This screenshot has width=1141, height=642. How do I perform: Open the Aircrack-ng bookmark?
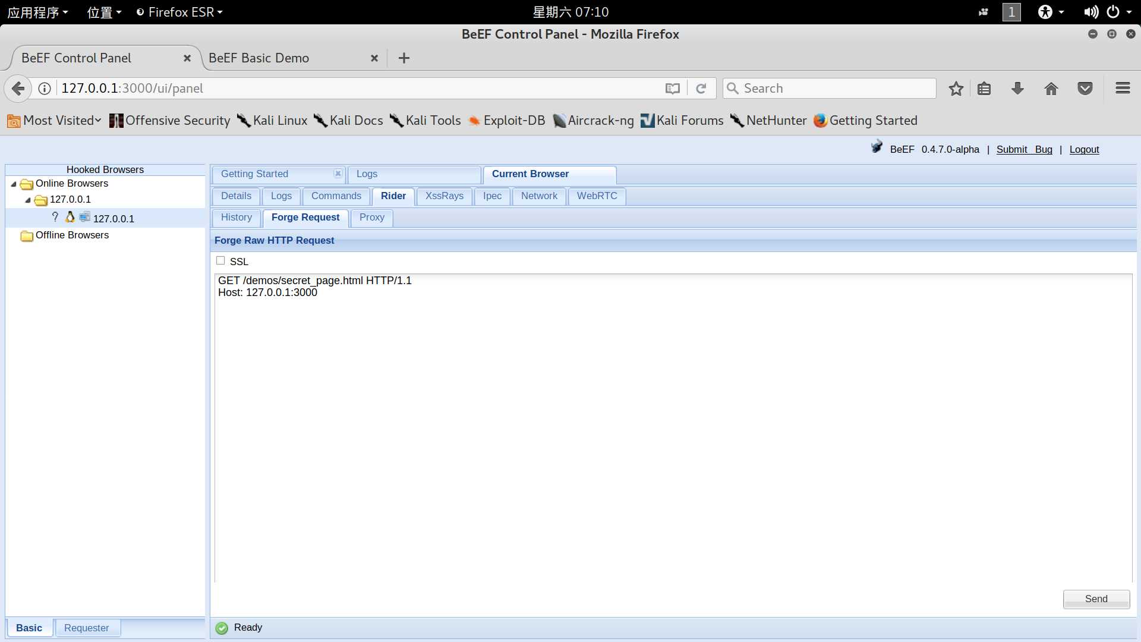click(593, 121)
